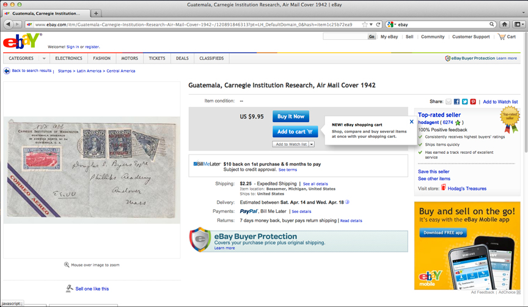Open Hodag's Treasures store link
The height and width of the screenshot is (307, 528).
[x=467, y=189]
